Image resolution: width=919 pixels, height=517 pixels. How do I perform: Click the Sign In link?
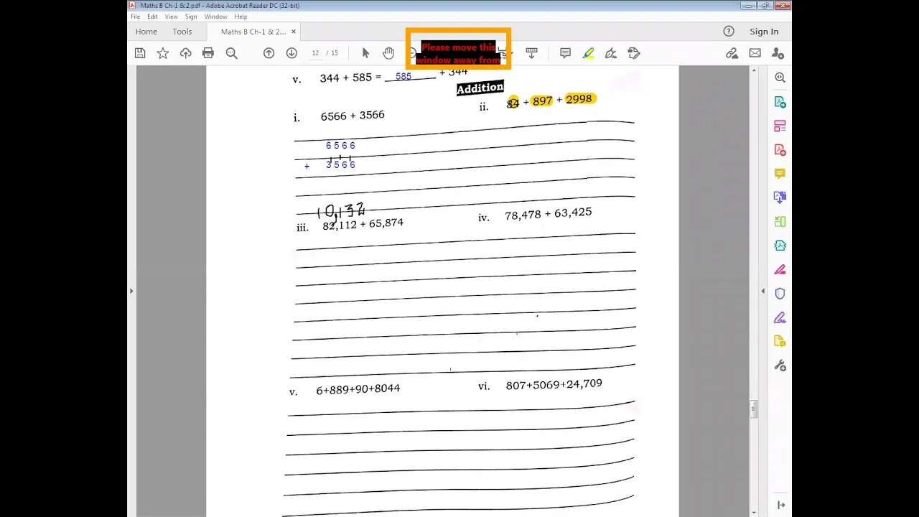pyautogui.click(x=764, y=32)
